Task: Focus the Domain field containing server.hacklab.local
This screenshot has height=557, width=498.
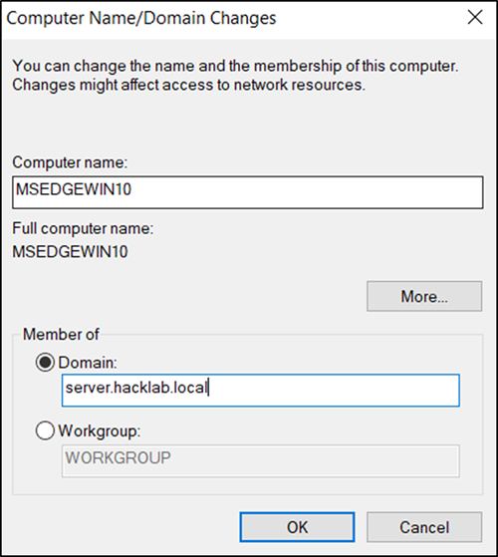Action: coord(261,390)
